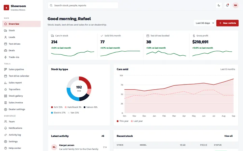This screenshot has height=151, width=243.
Task: Click the Gross profit dollar icon
Action: coord(194,36)
